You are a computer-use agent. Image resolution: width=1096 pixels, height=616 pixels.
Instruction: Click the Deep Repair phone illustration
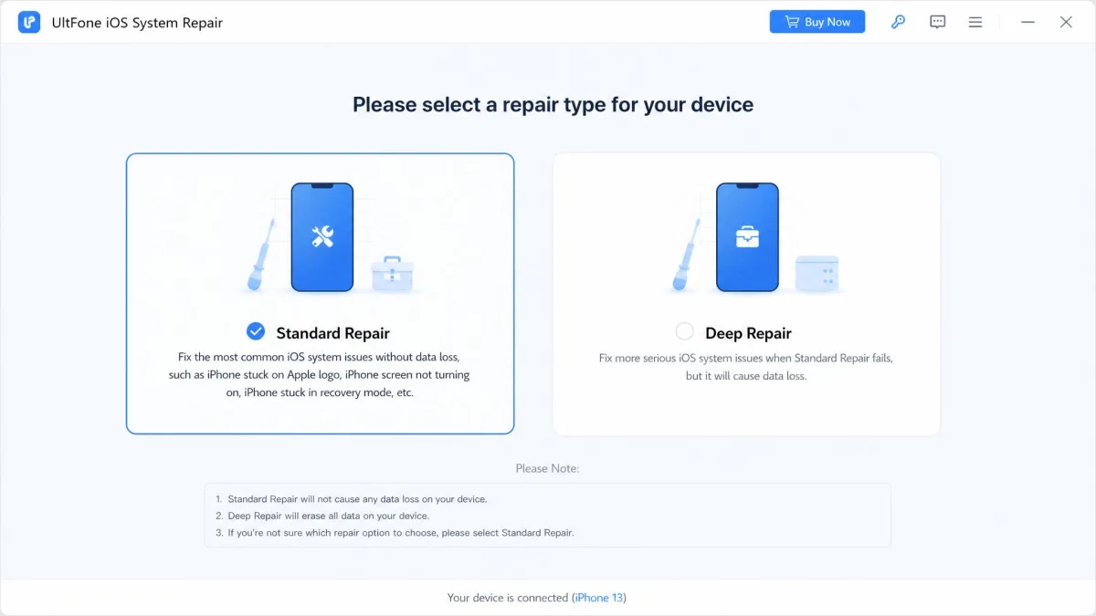click(747, 237)
